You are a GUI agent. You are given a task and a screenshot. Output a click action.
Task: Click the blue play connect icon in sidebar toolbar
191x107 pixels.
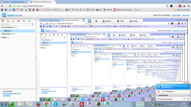click(x=29, y=21)
